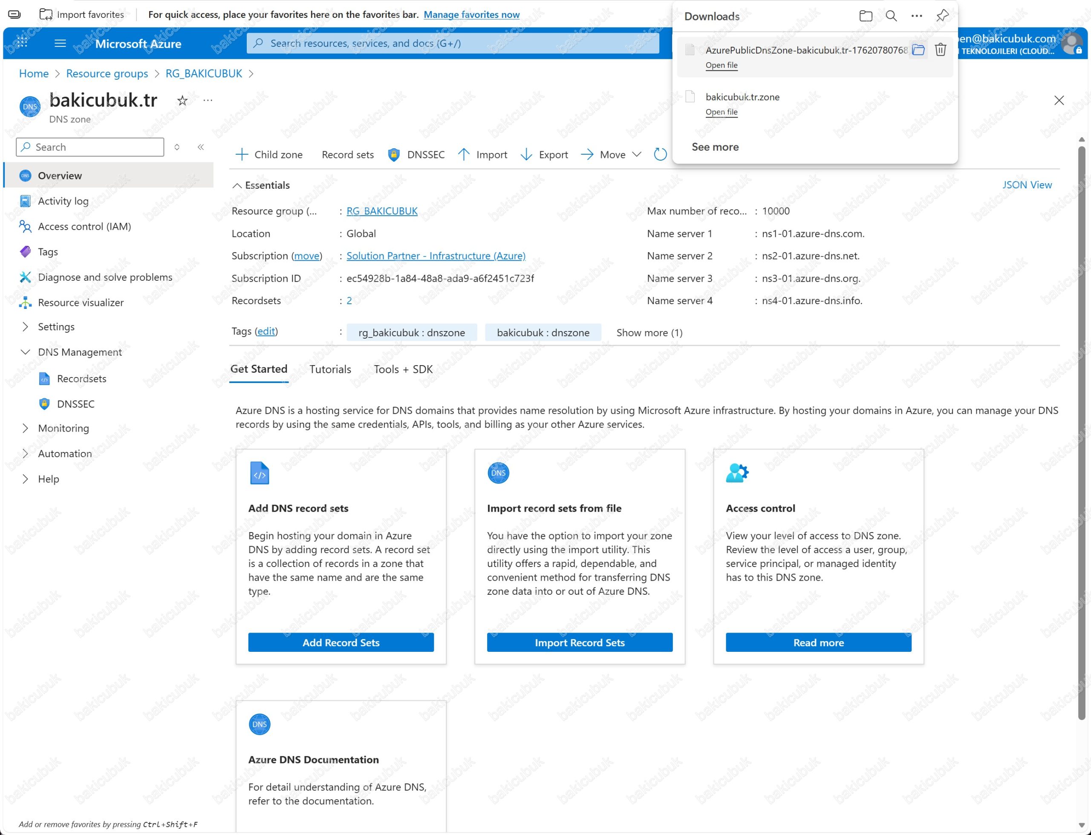The width and height of the screenshot is (1091, 835).
Task: Click the Export down-arrow icon
Action: [x=526, y=155]
